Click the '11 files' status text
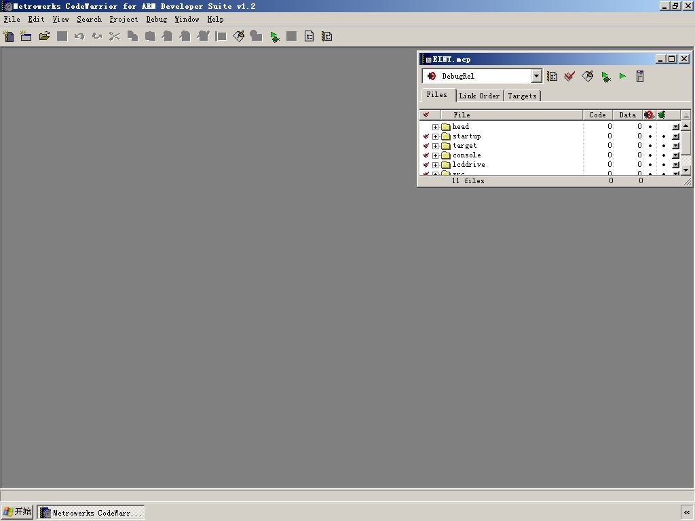Image resolution: width=695 pixels, height=521 pixels. (x=468, y=180)
